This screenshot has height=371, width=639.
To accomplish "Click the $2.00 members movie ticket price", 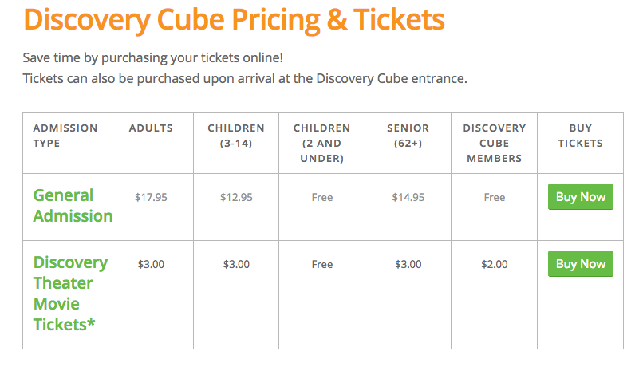I will (495, 264).
